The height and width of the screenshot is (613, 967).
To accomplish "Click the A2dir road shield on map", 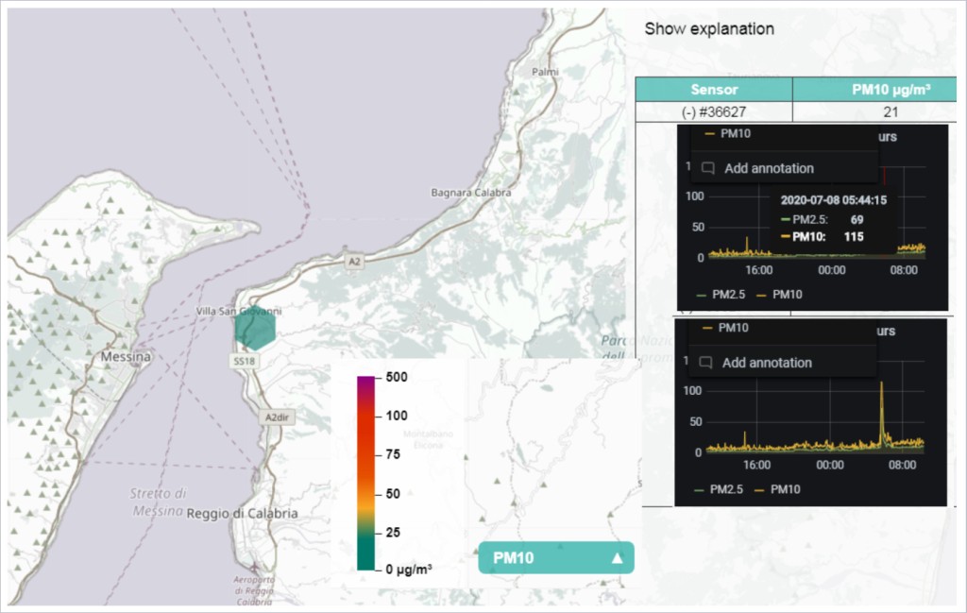I will 277,417.
